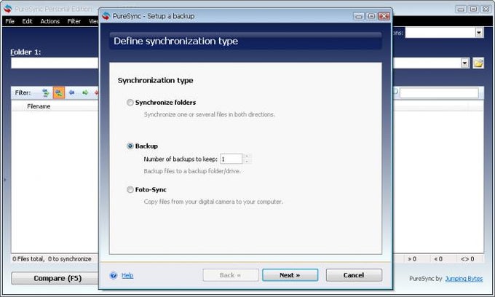Minimize the Setup a backup dialog

tap(359, 16)
